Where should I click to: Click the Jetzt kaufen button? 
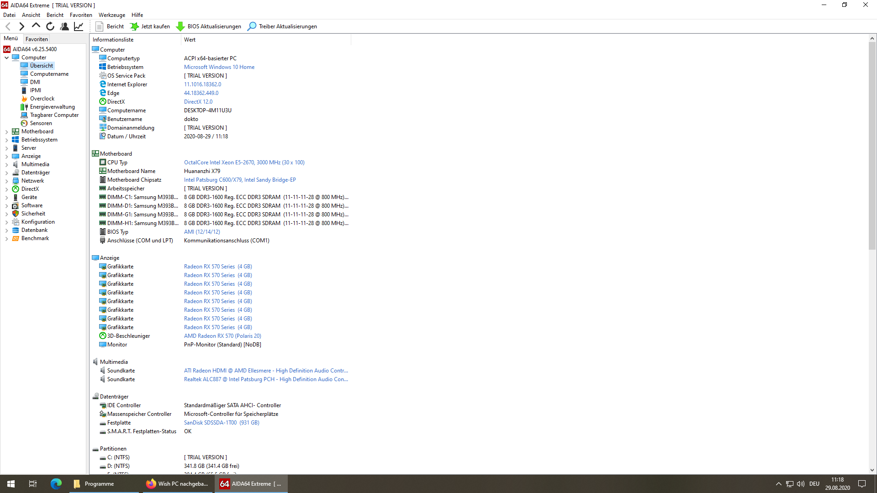[x=150, y=26]
